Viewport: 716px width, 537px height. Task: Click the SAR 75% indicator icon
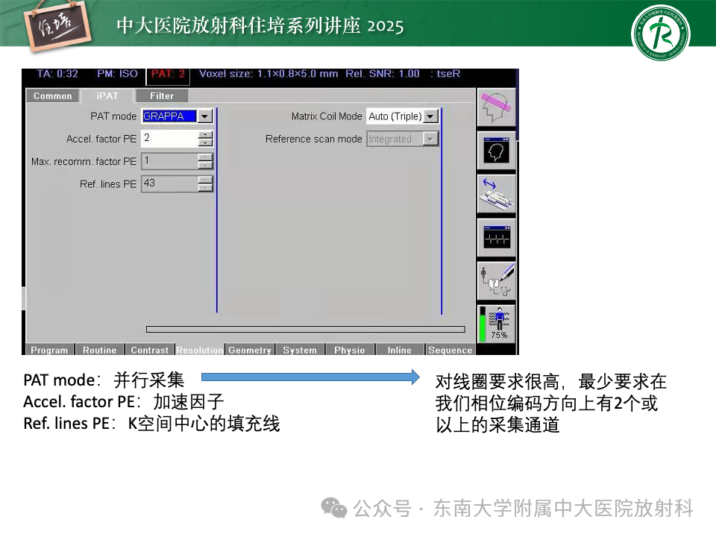[496, 324]
